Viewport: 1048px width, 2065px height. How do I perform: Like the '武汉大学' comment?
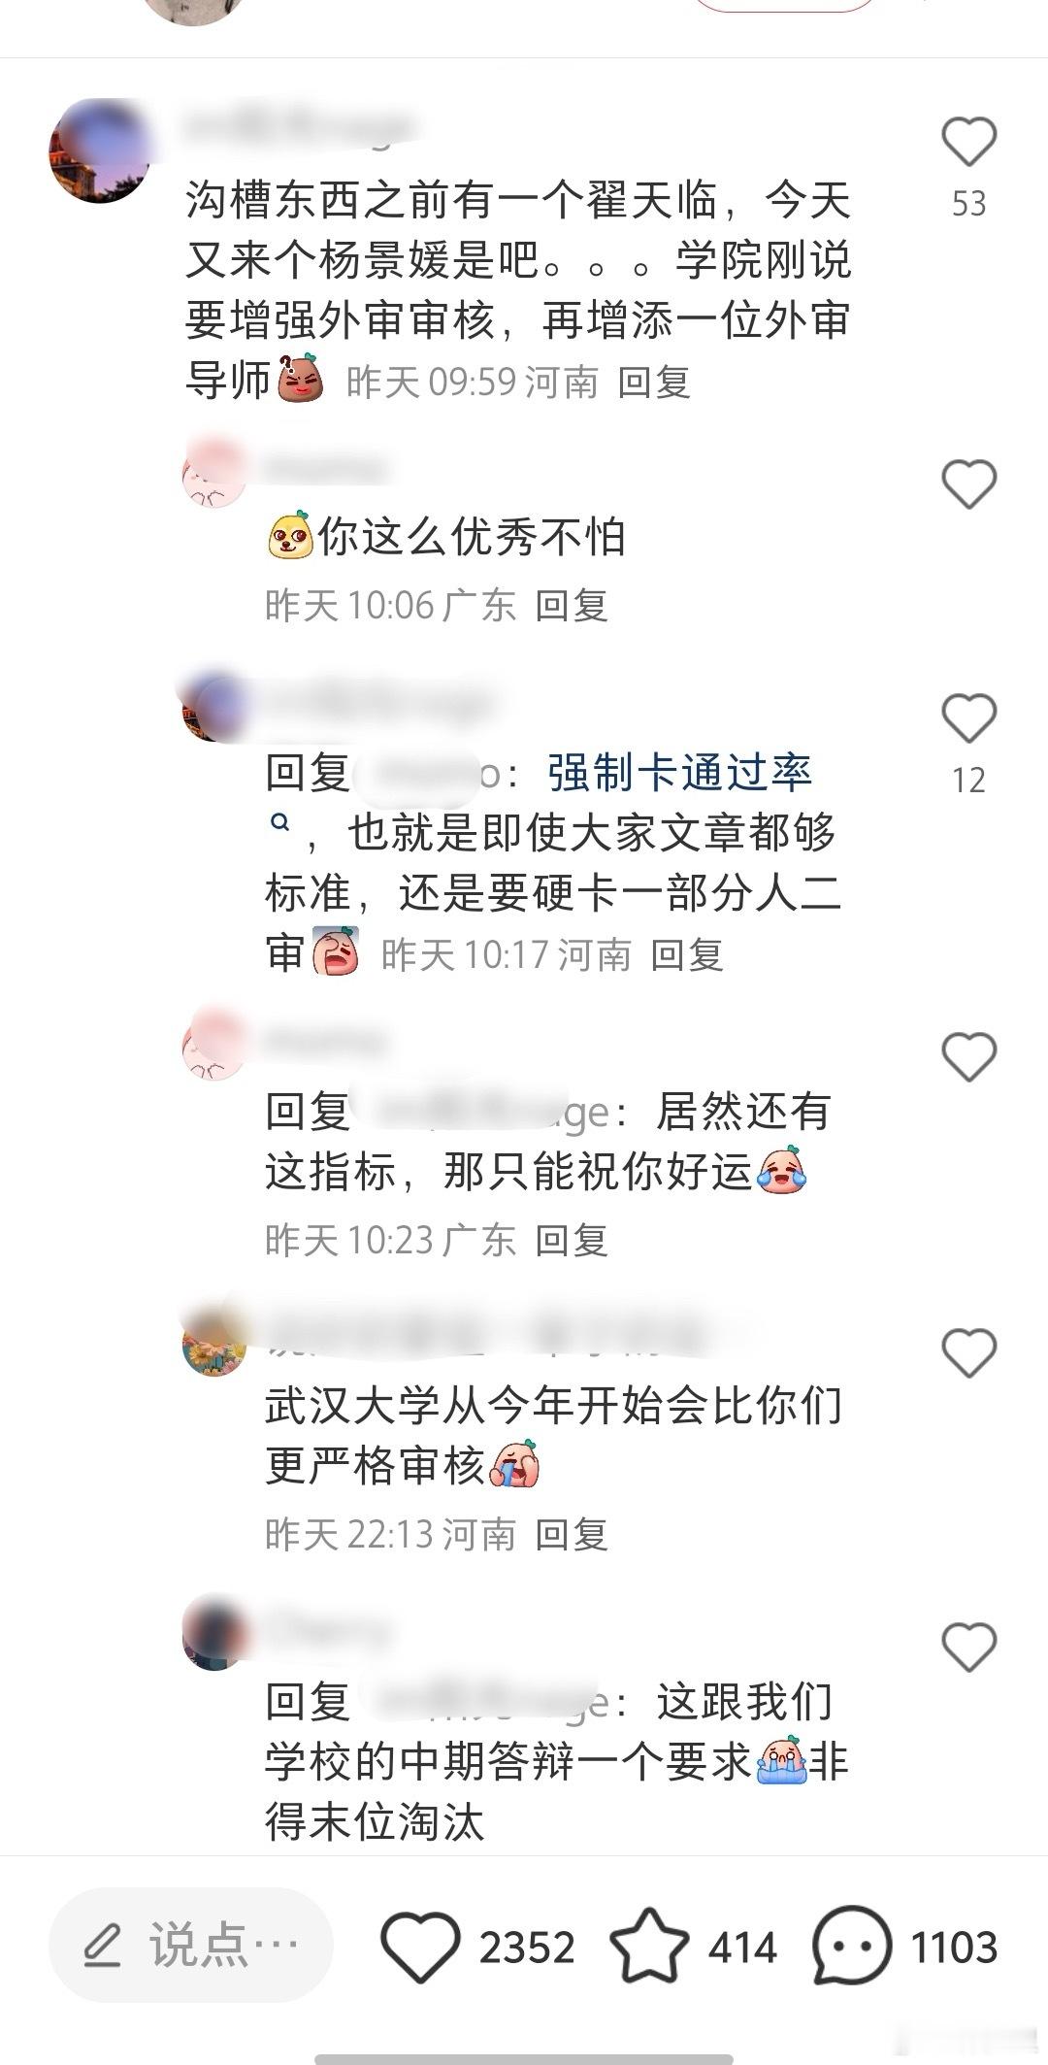[969, 1351]
